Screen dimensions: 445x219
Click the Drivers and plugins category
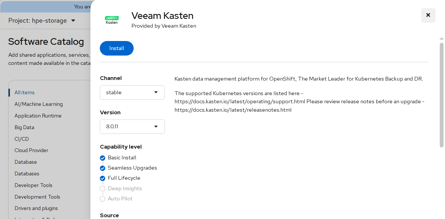coord(36,208)
